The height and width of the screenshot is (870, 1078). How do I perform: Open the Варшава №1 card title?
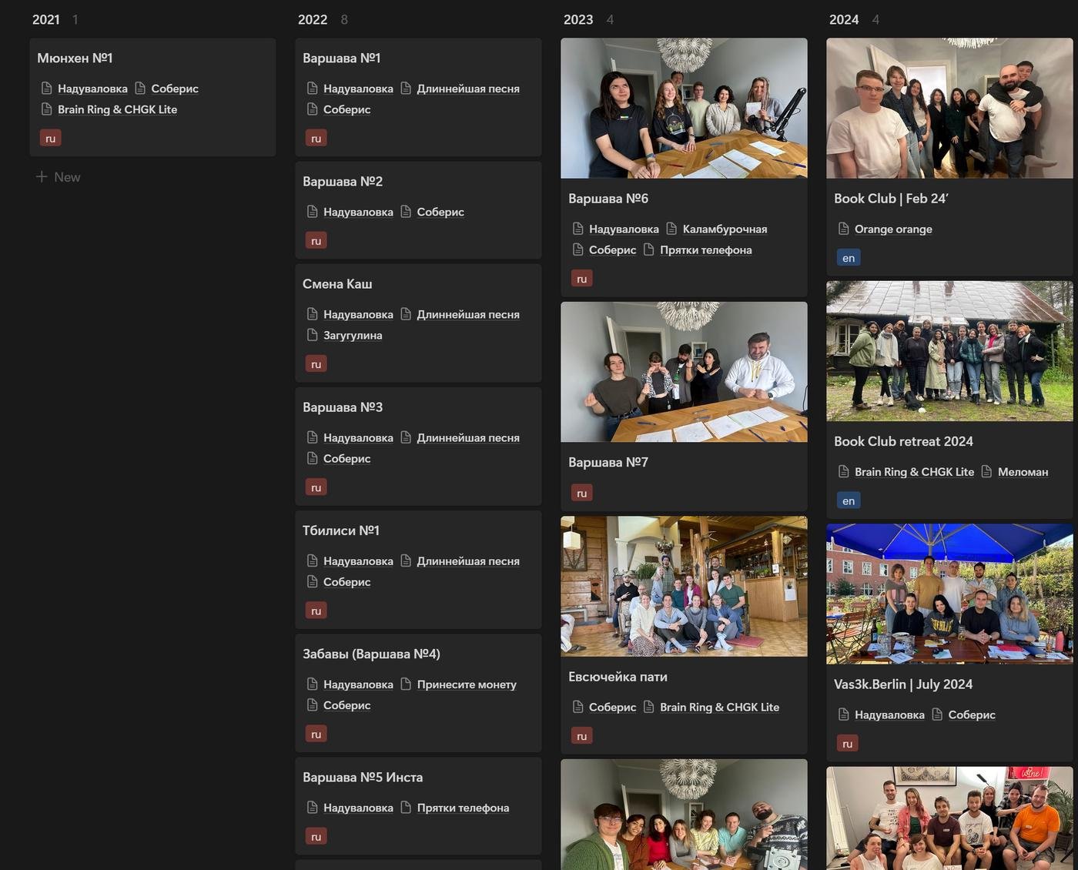click(x=342, y=59)
